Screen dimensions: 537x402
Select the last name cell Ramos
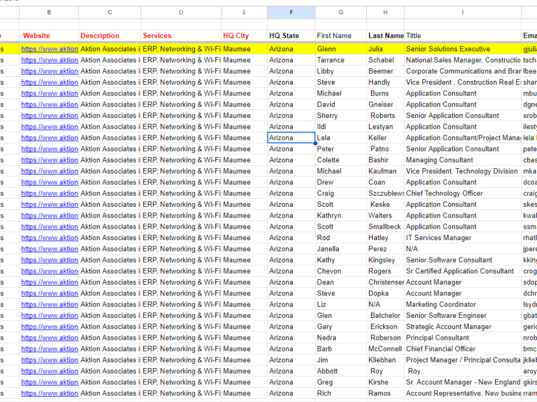(385, 393)
